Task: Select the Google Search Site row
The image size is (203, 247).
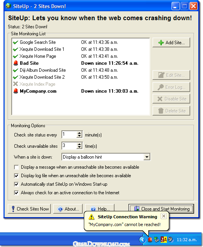Action: coord(81,42)
